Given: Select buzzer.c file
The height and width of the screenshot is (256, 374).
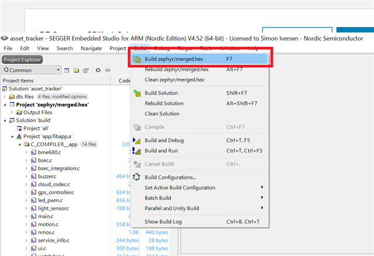Looking at the screenshot, I should (x=47, y=177).
